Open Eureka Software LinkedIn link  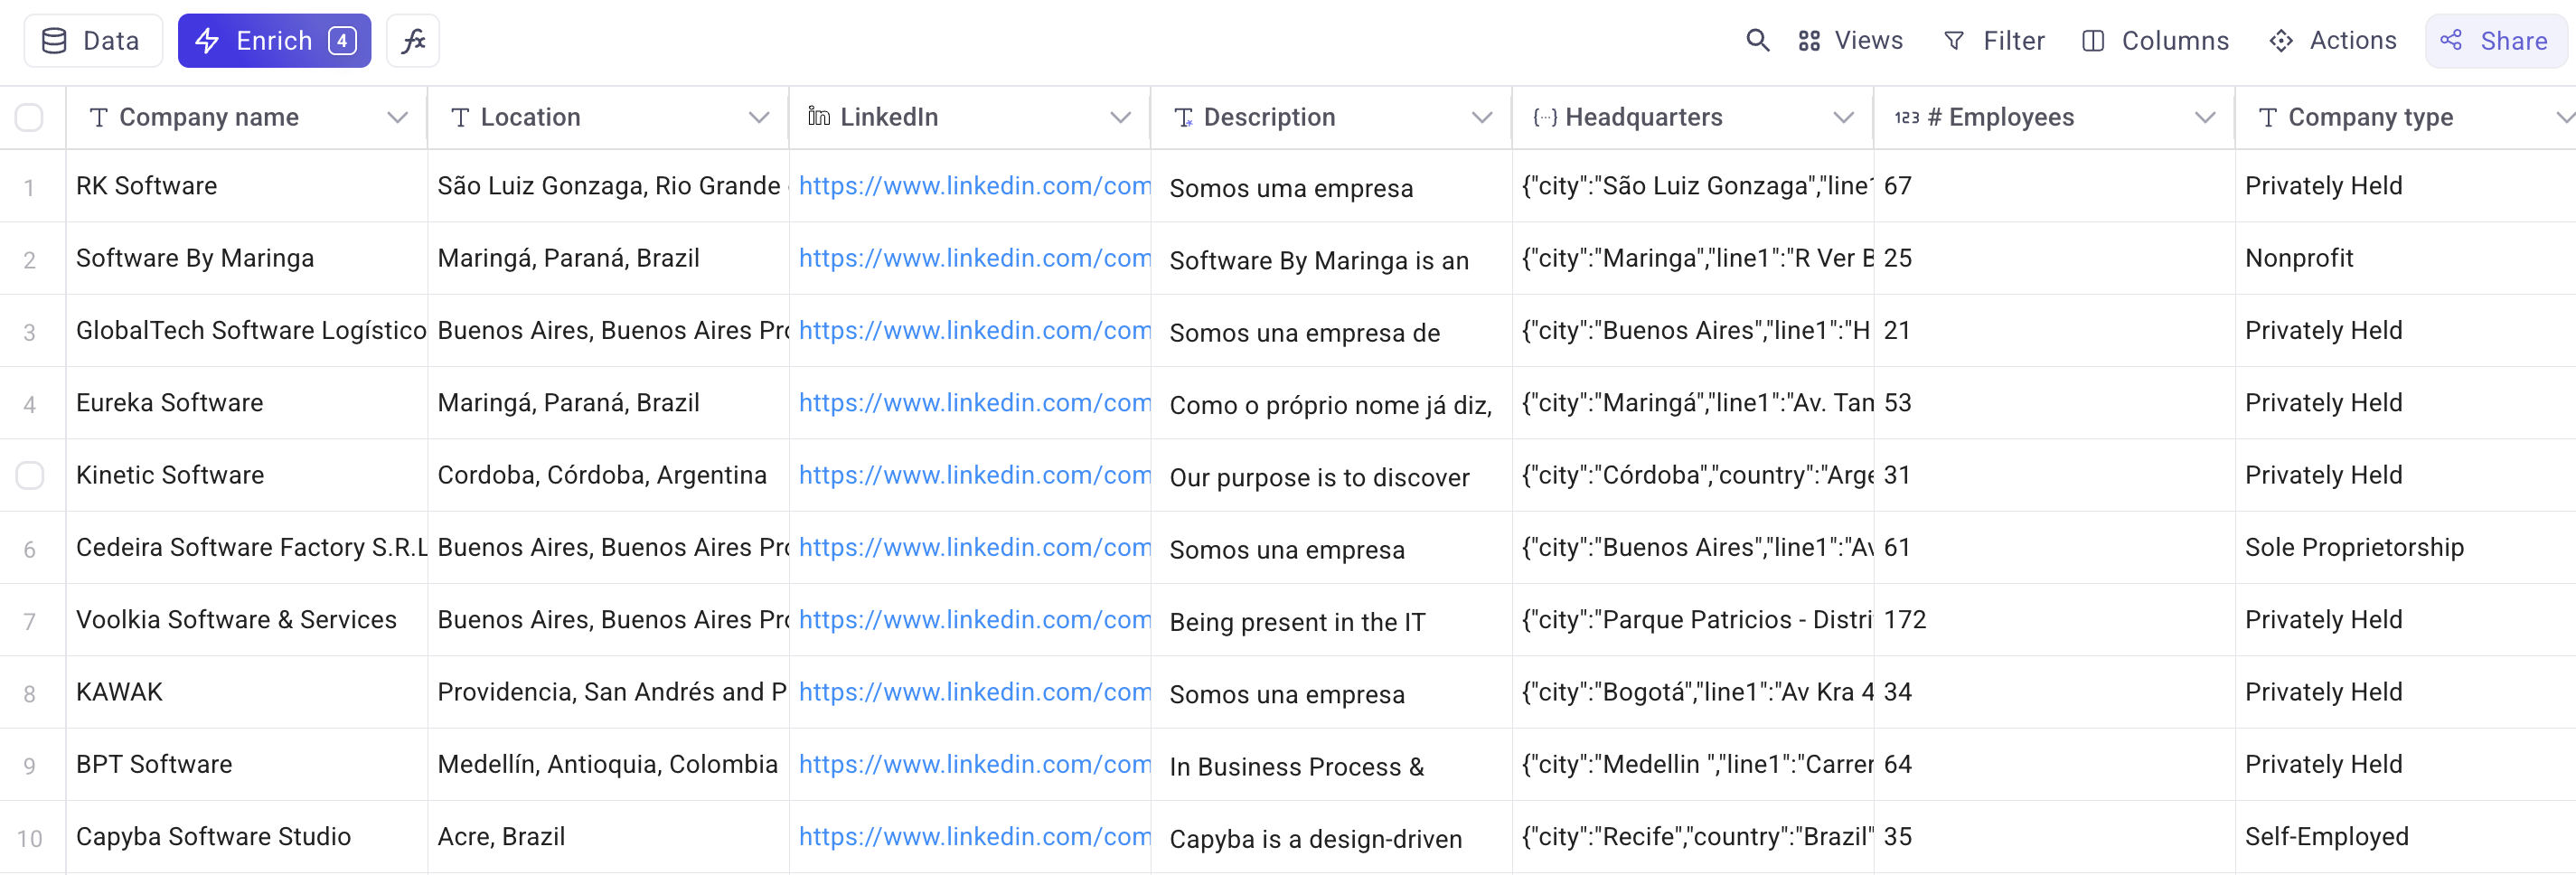point(974,403)
